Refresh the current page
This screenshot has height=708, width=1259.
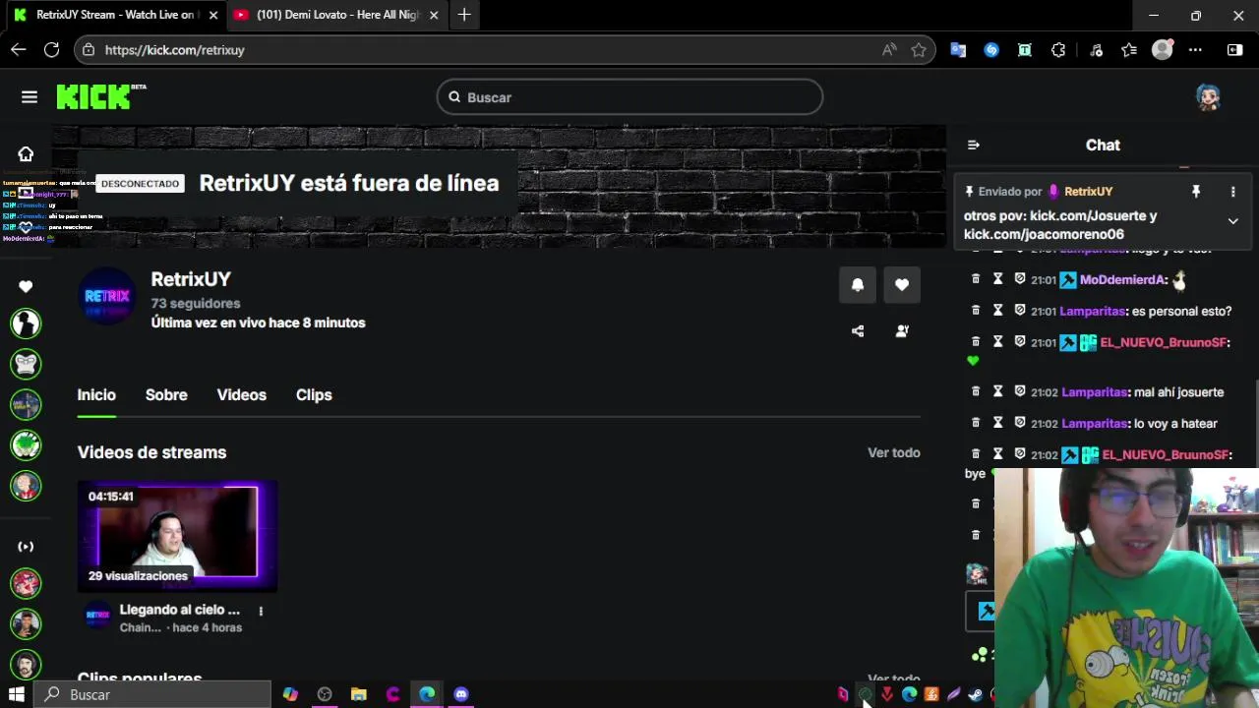pyautogui.click(x=51, y=49)
